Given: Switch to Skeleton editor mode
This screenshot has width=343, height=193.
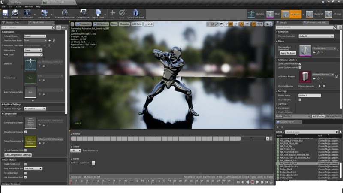Looking at the screenshot, I should click(x=252, y=14).
